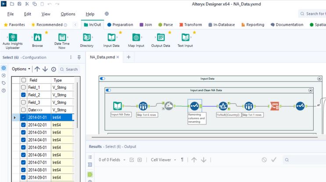Click the Skip 1st 6 rows Sample node
Image resolution: width=326 pixels, height=182 pixels.
coord(143,106)
